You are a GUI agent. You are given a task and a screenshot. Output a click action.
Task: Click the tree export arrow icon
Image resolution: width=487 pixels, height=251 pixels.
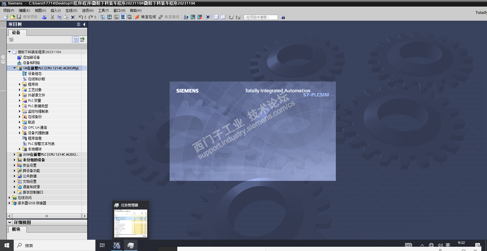click(82, 39)
